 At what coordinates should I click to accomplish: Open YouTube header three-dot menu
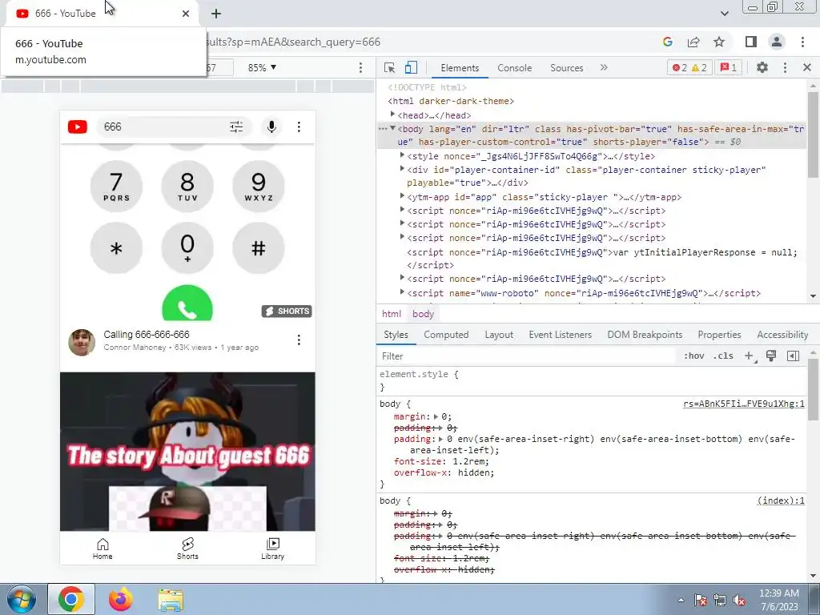tap(299, 127)
